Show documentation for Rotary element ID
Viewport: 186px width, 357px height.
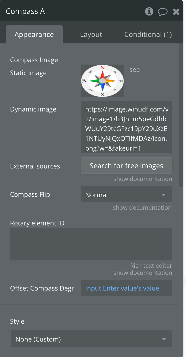(142, 273)
